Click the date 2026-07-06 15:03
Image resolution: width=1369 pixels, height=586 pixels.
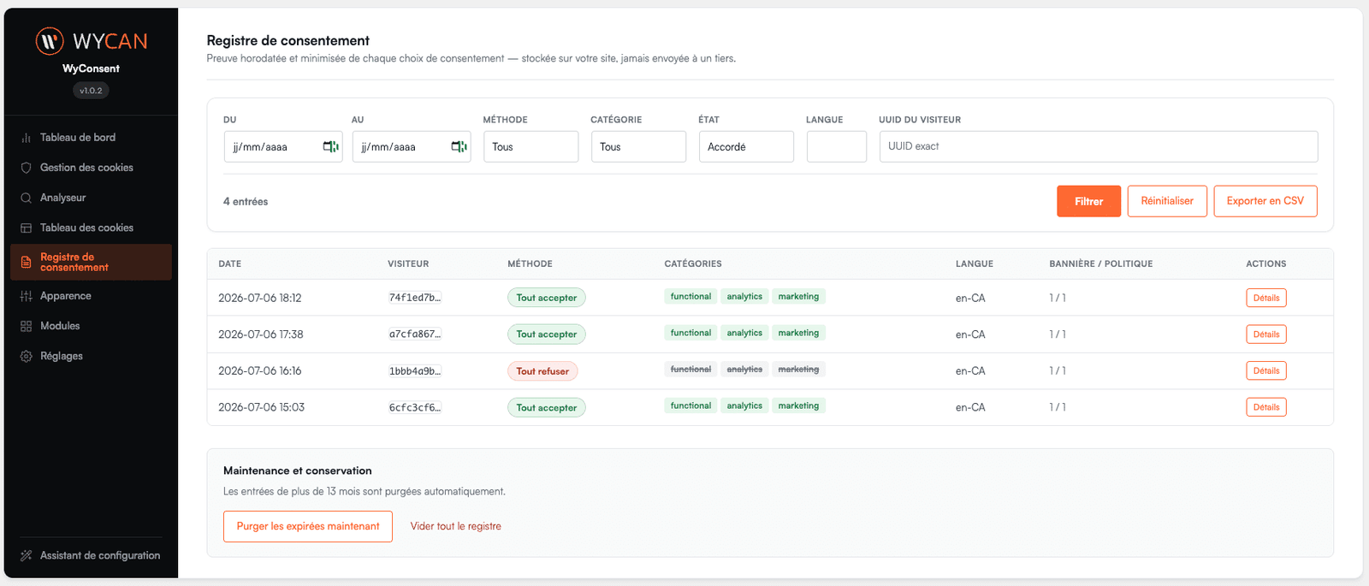[261, 407]
